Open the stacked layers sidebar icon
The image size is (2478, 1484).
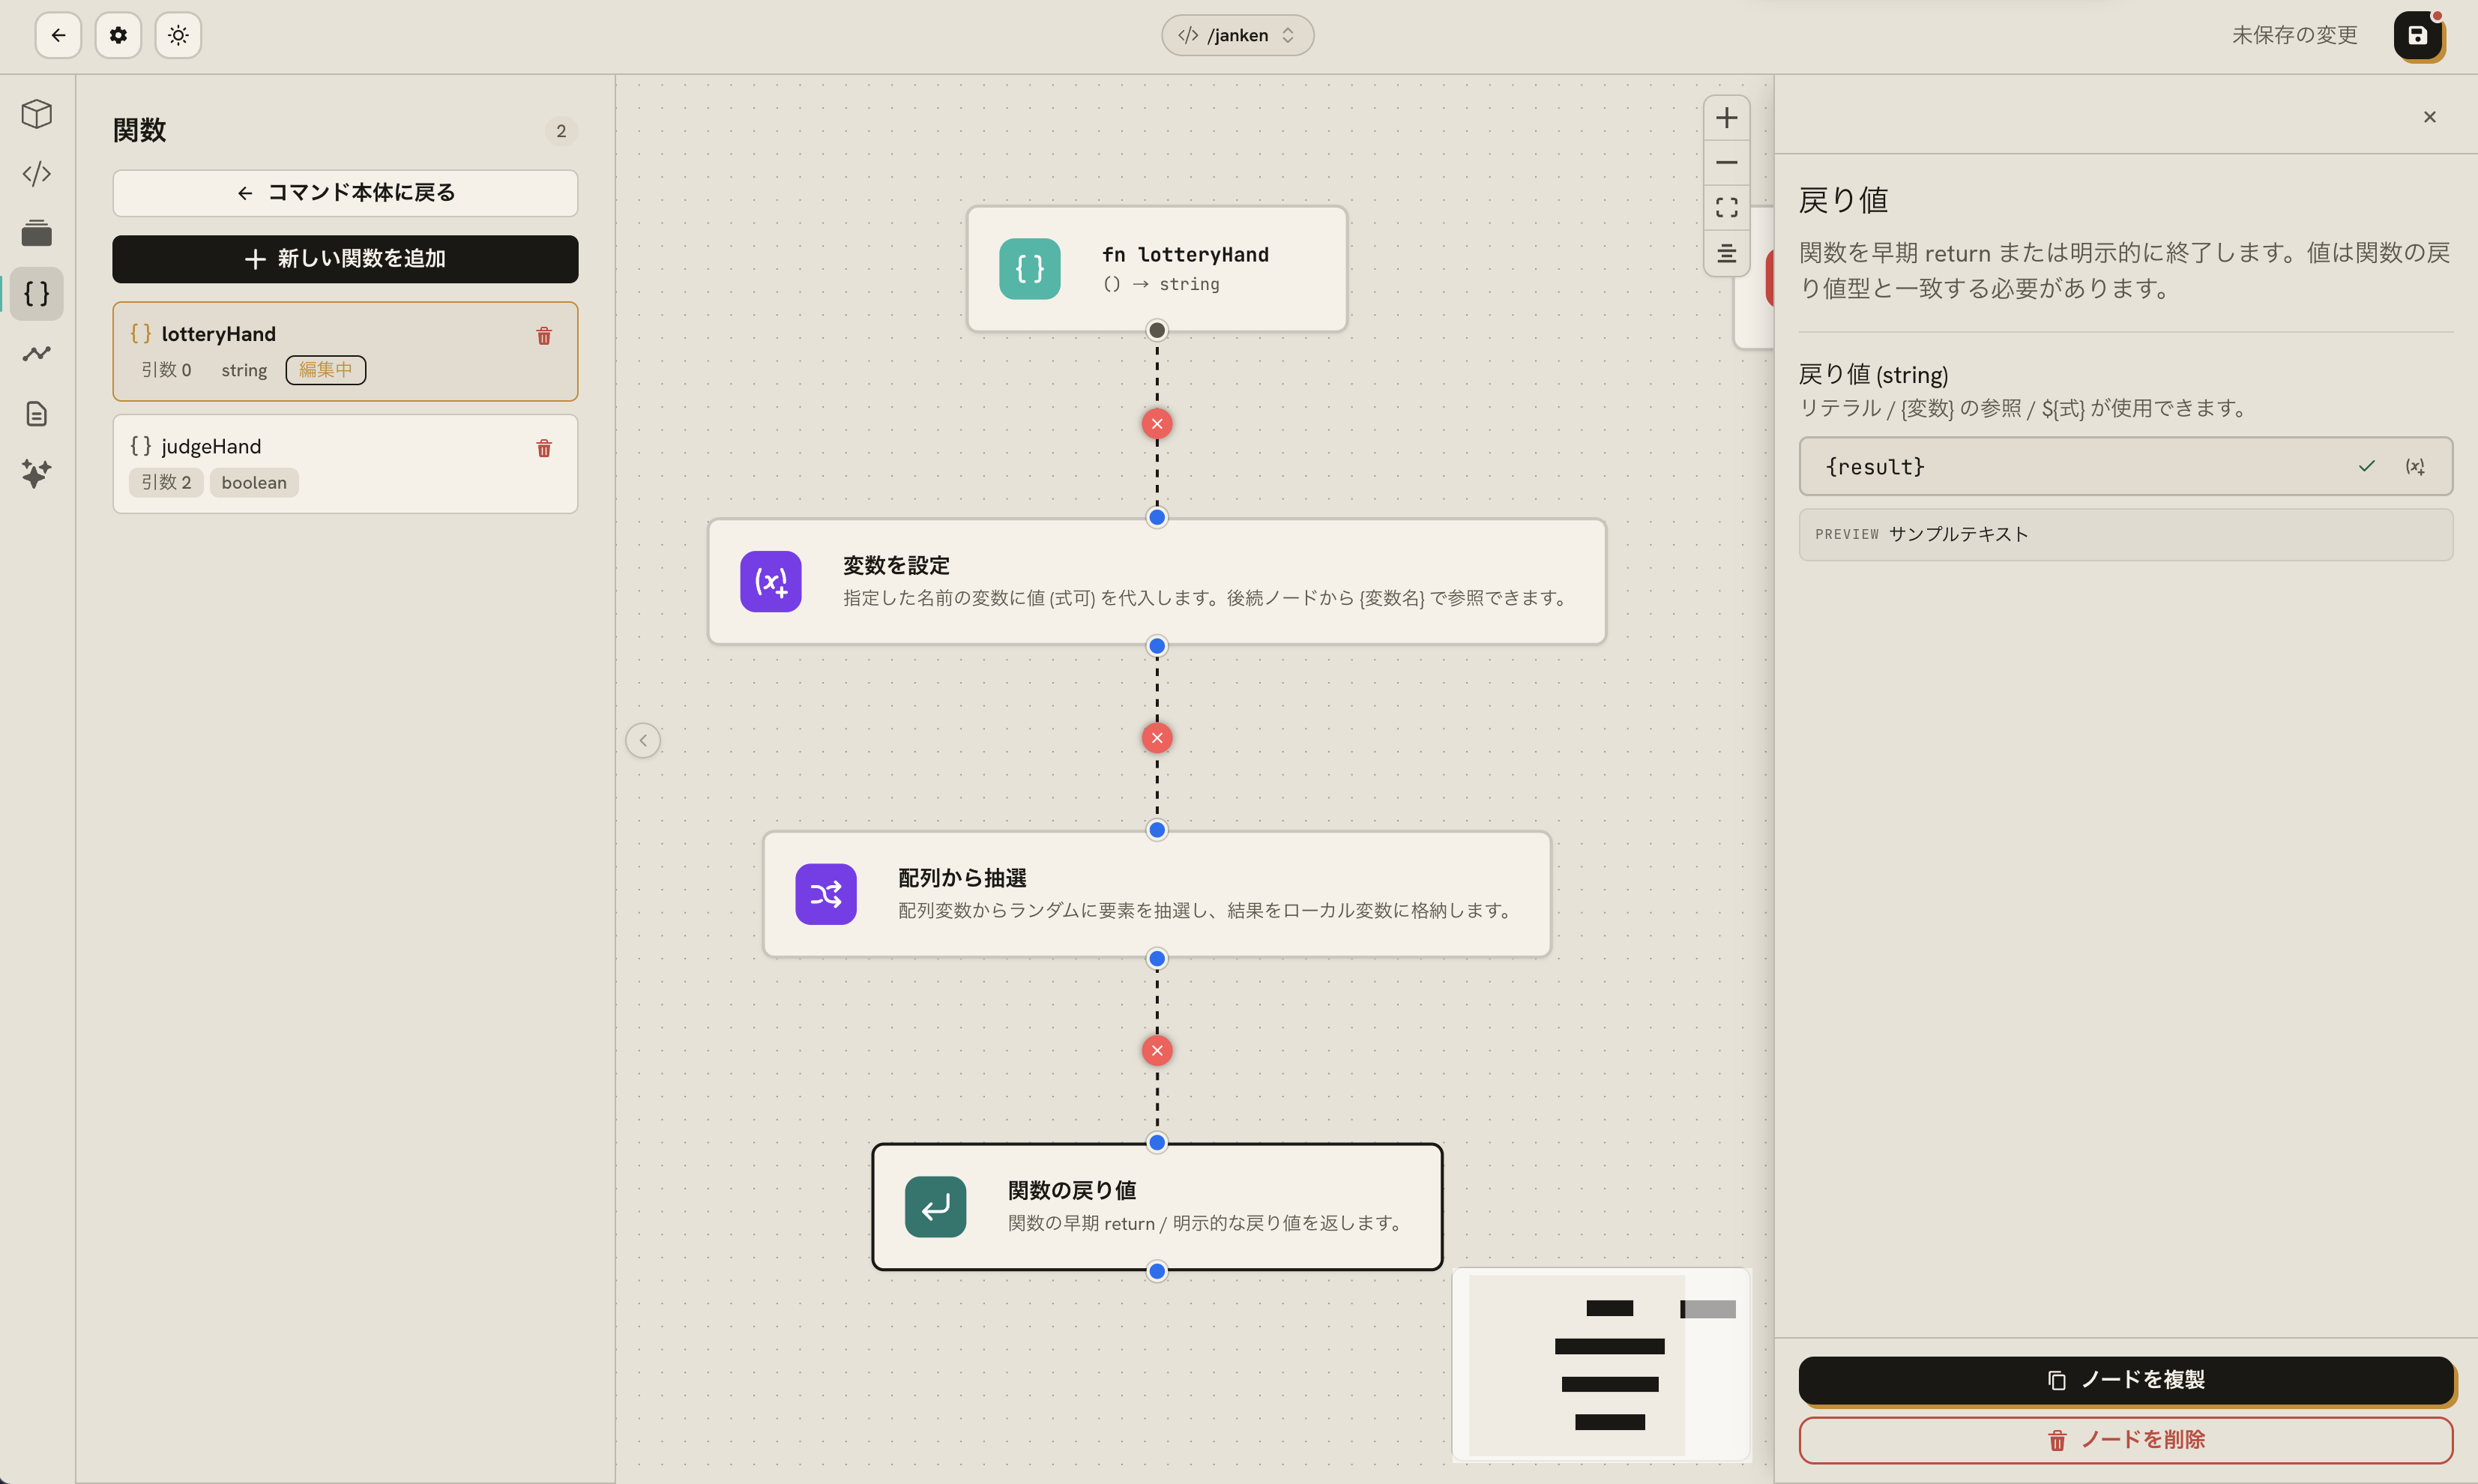(x=37, y=234)
